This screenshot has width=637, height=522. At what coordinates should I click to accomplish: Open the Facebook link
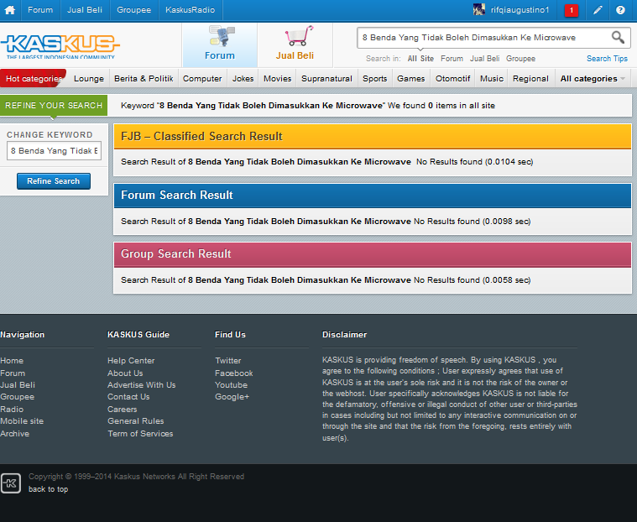pyautogui.click(x=234, y=373)
